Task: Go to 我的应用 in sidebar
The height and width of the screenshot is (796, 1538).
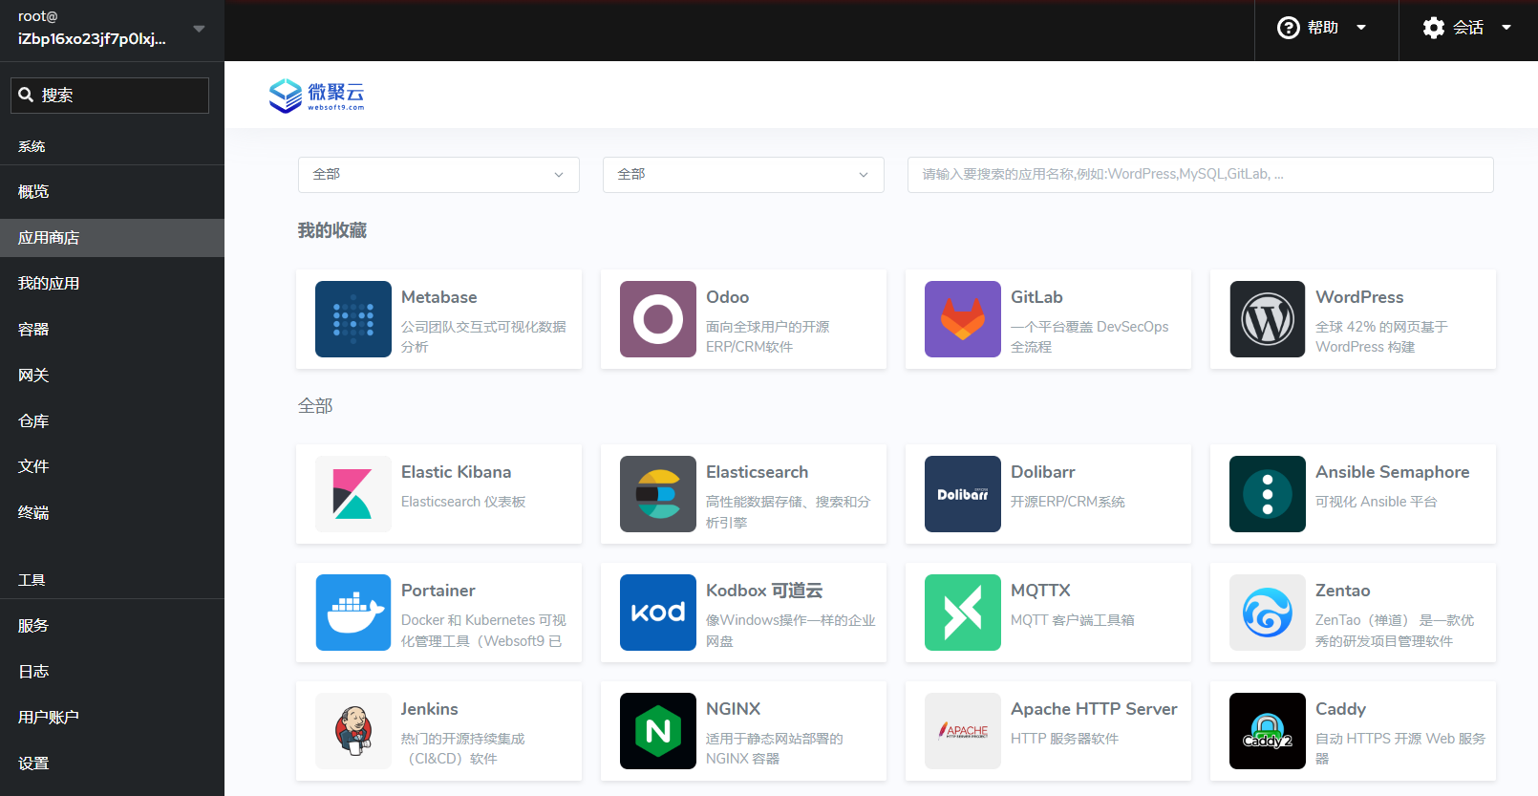Action: point(49,283)
